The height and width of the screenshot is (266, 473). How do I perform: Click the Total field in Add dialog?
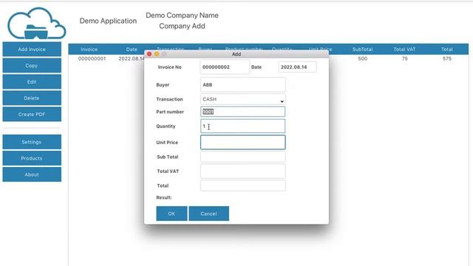[x=243, y=185]
